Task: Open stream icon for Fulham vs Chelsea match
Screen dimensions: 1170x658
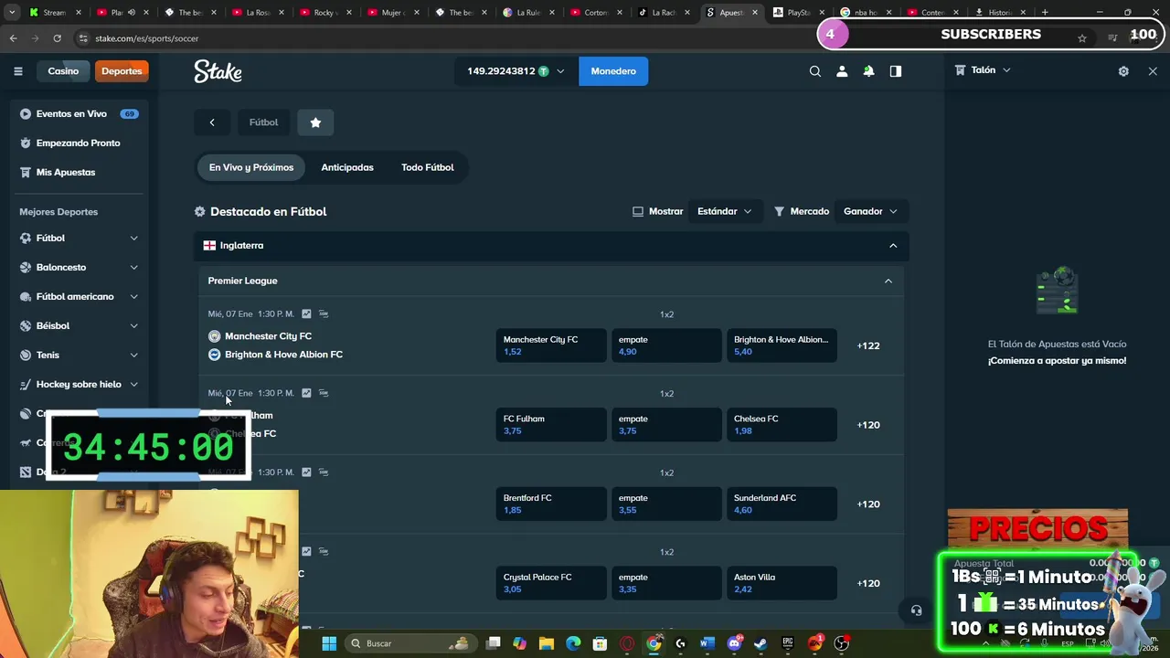Action: point(324,393)
